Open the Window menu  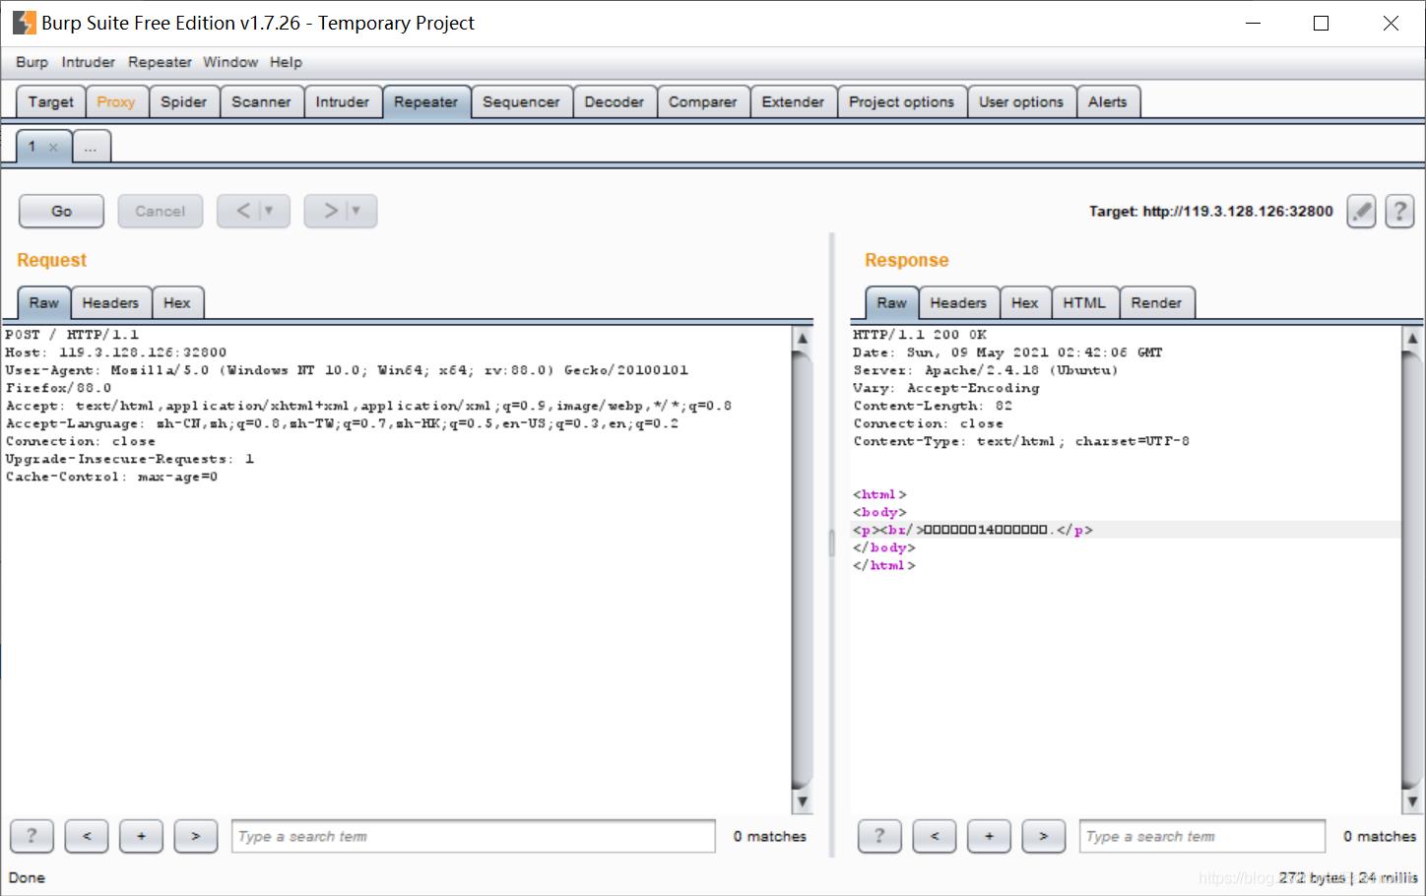click(x=230, y=62)
